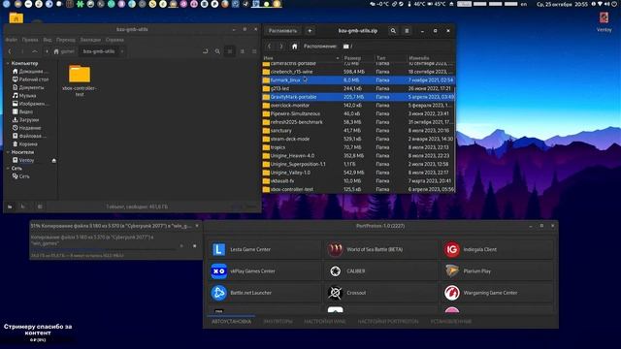621x349 pixels.
Task: Click the bzu-gmb-utils breadcrumb
Action: pyautogui.click(x=99, y=51)
